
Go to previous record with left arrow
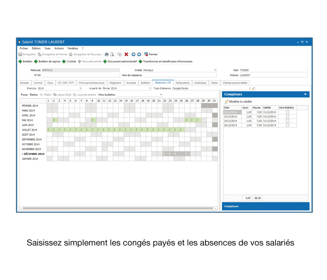coord(134,55)
